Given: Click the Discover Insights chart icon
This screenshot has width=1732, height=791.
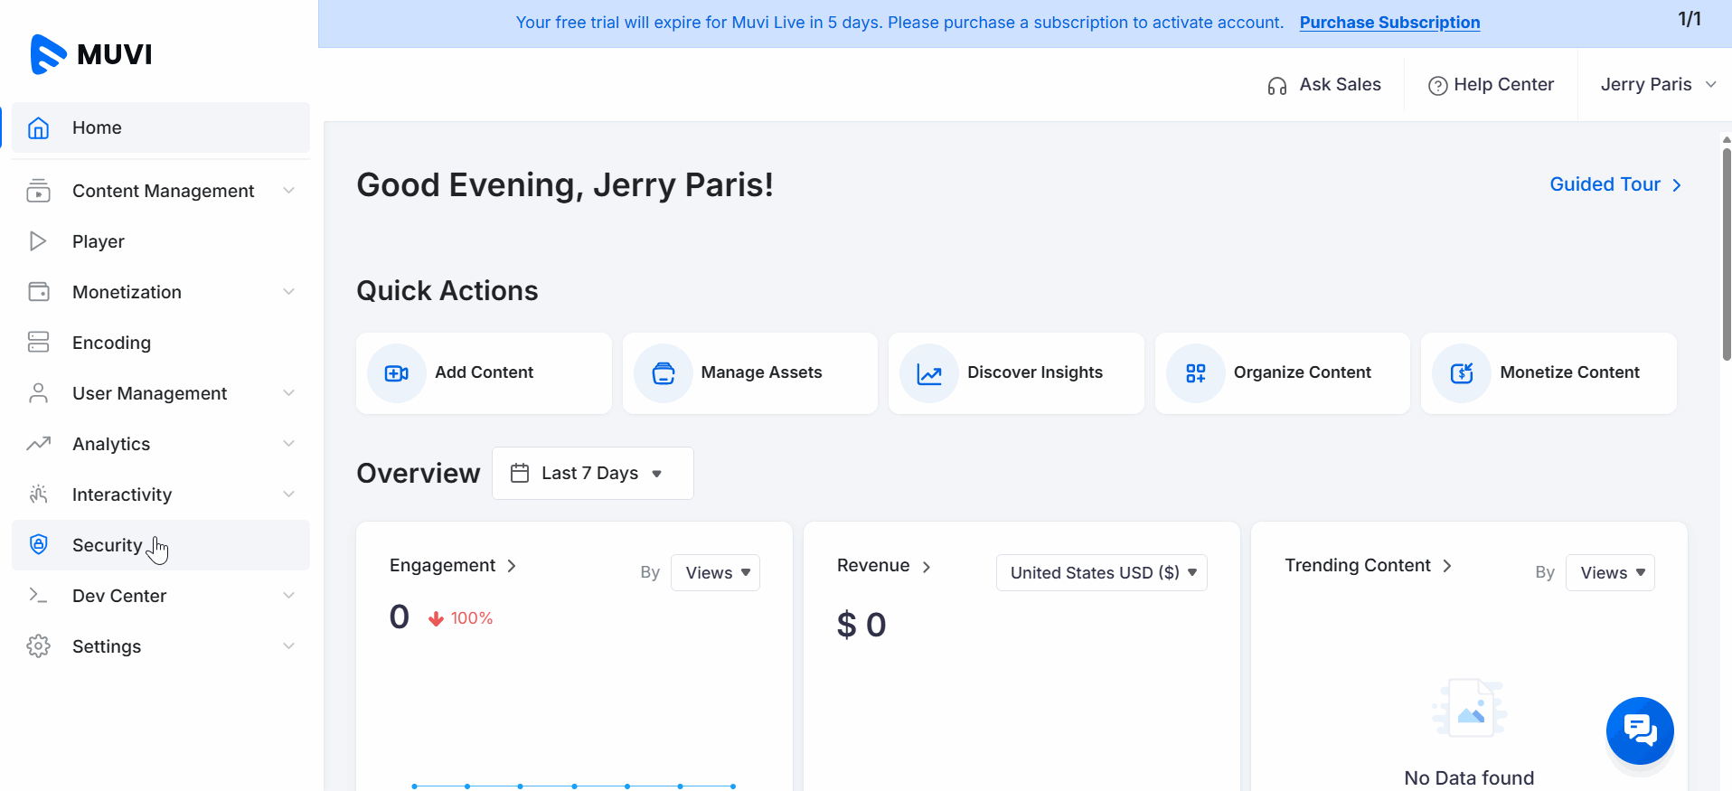Looking at the screenshot, I should (x=929, y=373).
